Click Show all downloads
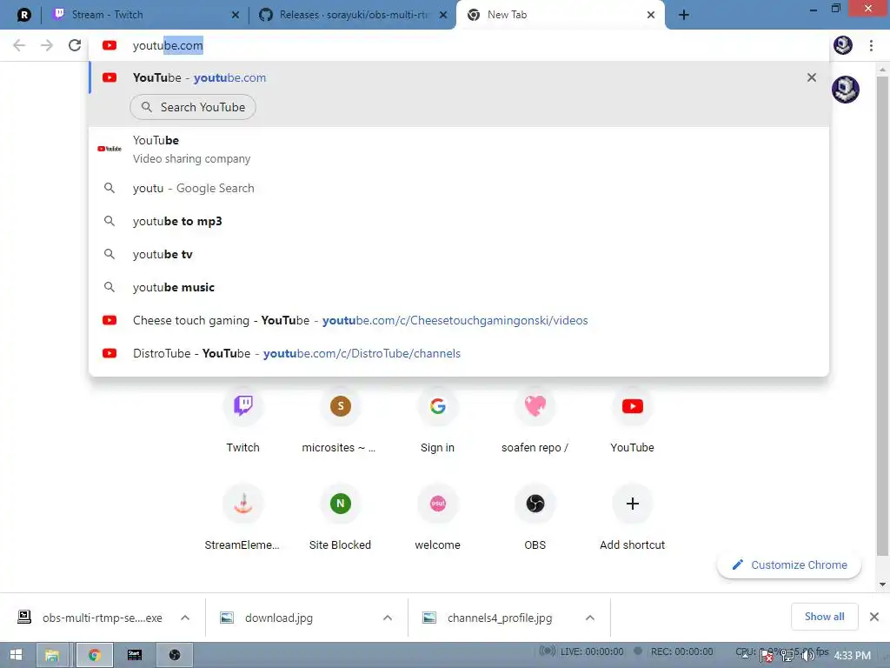Image resolution: width=890 pixels, height=668 pixels. [824, 617]
